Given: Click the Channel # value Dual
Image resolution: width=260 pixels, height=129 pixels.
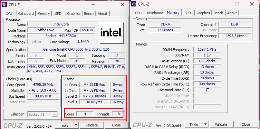Looking at the screenshot, I should click(x=235, y=24).
